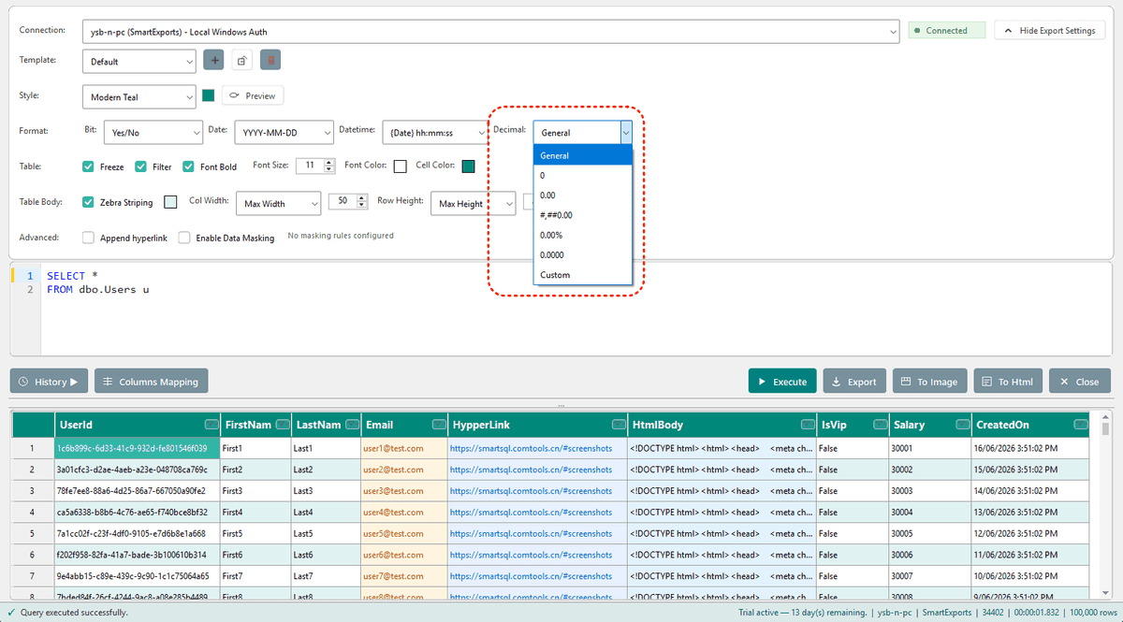The width and height of the screenshot is (1123, 622).
Task: Open the Datetime format dropdown
Action: [x=433, y=133]
